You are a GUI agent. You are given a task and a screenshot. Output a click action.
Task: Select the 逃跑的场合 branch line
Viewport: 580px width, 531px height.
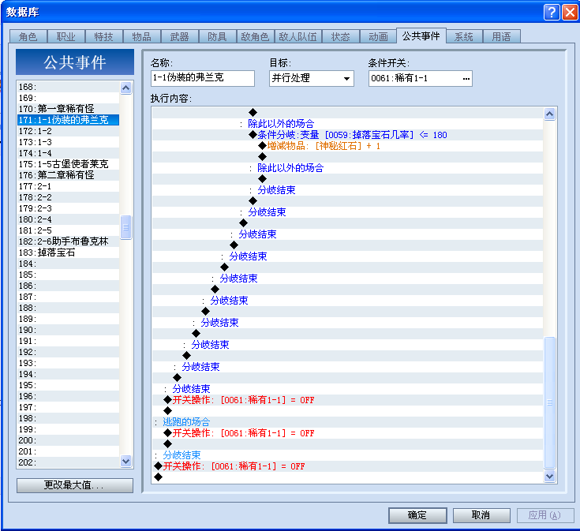[348, 422]
